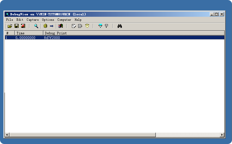Viewport: 232px width, 144px height.
Task: Open Filter/Highlight funnel icon
Action: [100, 26]
